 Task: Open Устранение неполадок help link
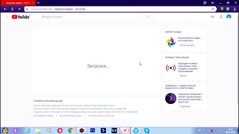pos(71,116)
